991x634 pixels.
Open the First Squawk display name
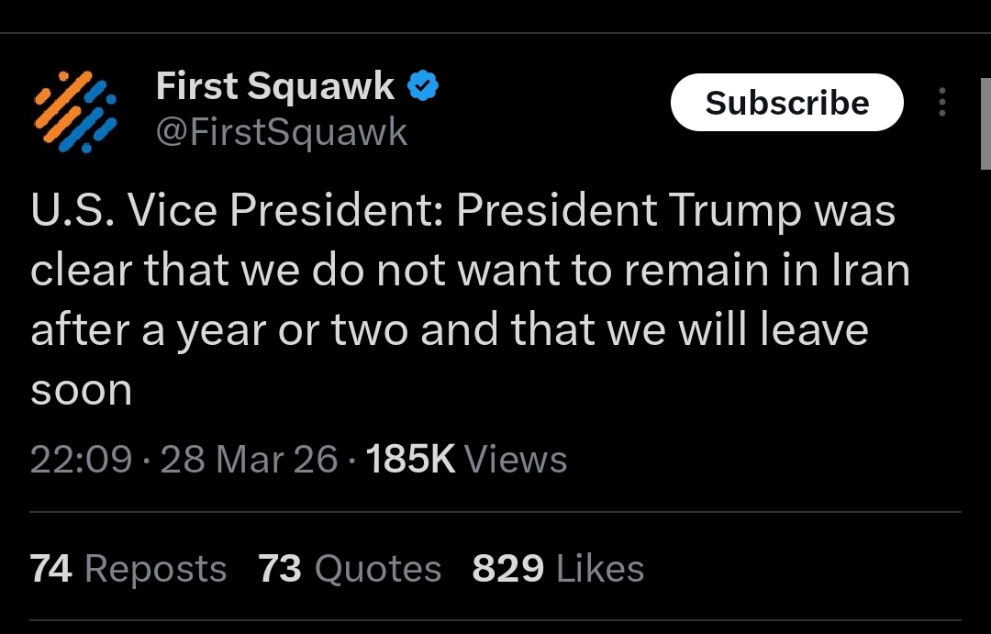275,86
